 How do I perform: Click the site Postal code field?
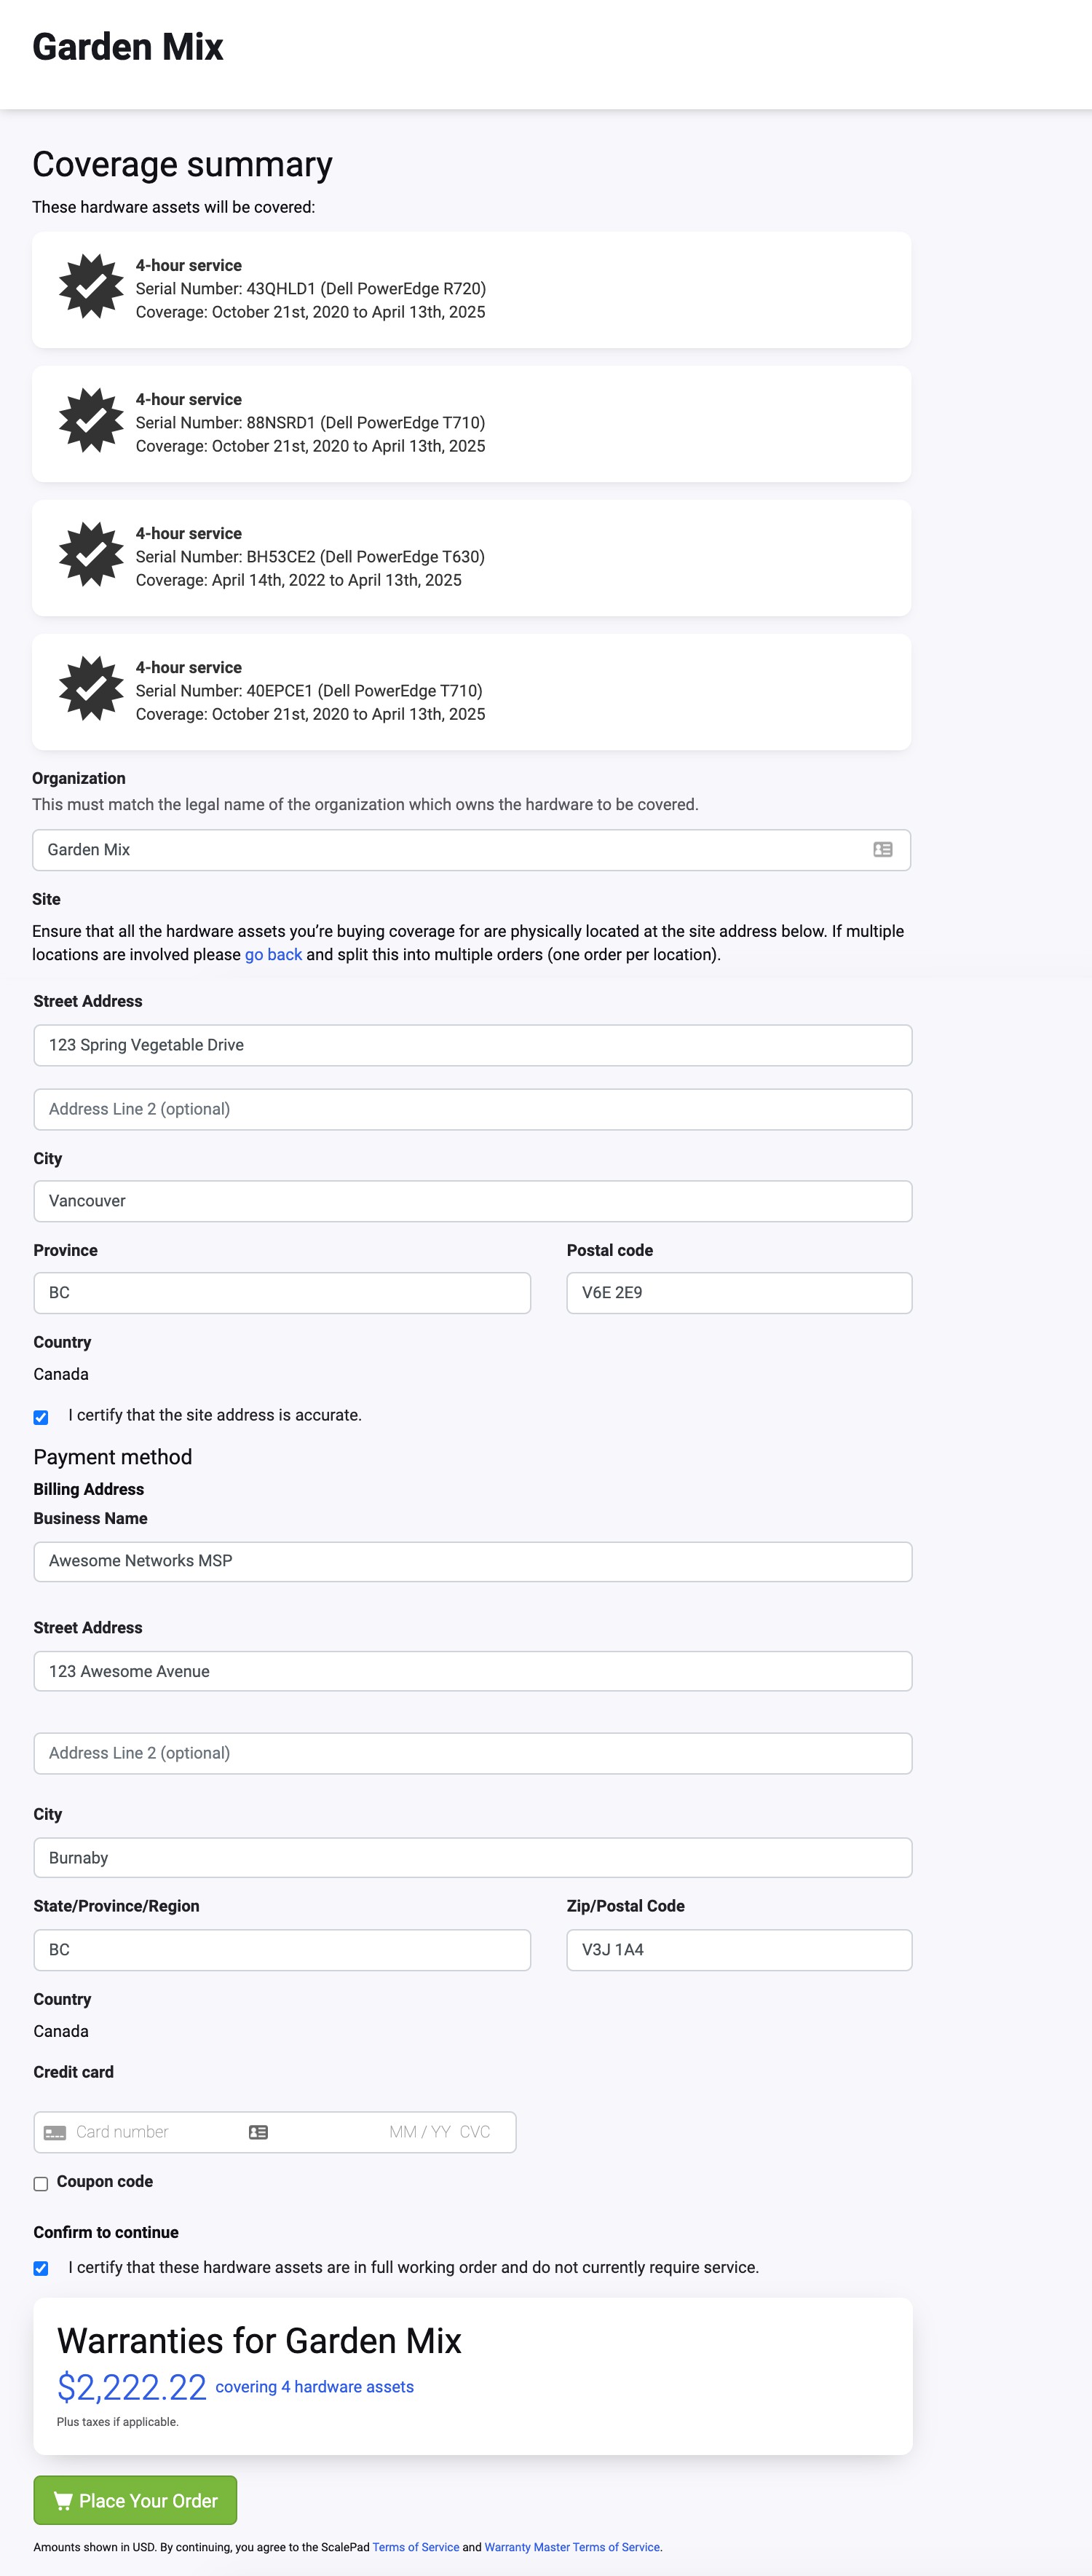pos(738,1293)
